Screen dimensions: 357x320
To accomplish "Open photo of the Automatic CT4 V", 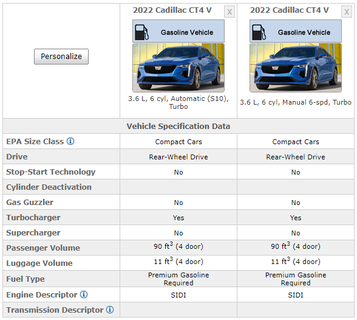I will tap(178, 68).
